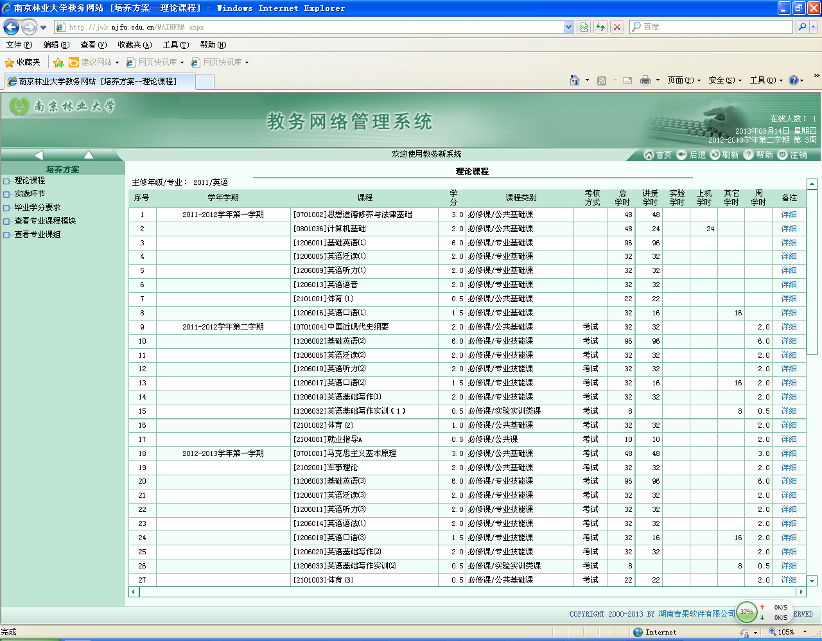Select 查看专业课程模块 in the sidebar
The width and height of the screenshot is (822, 641).
pos(45,221)
